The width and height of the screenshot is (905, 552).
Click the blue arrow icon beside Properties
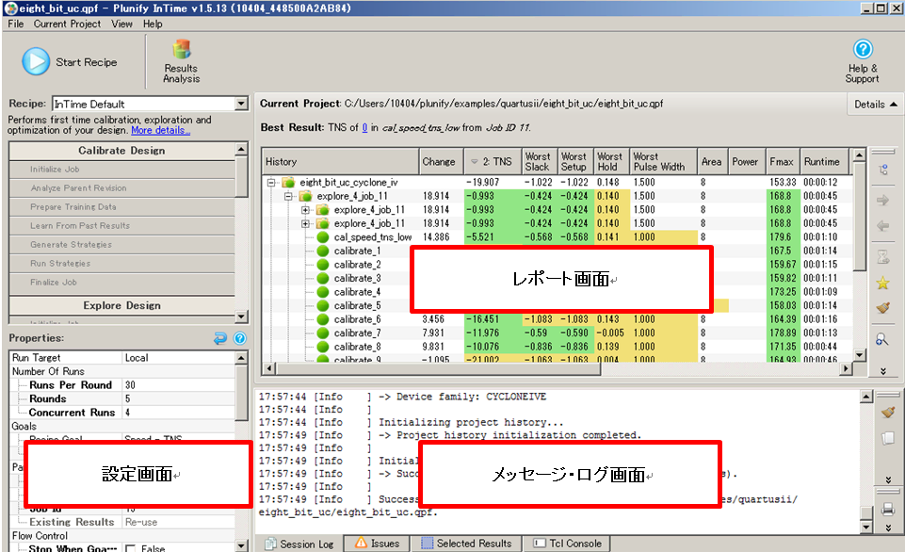coord(221,338)
